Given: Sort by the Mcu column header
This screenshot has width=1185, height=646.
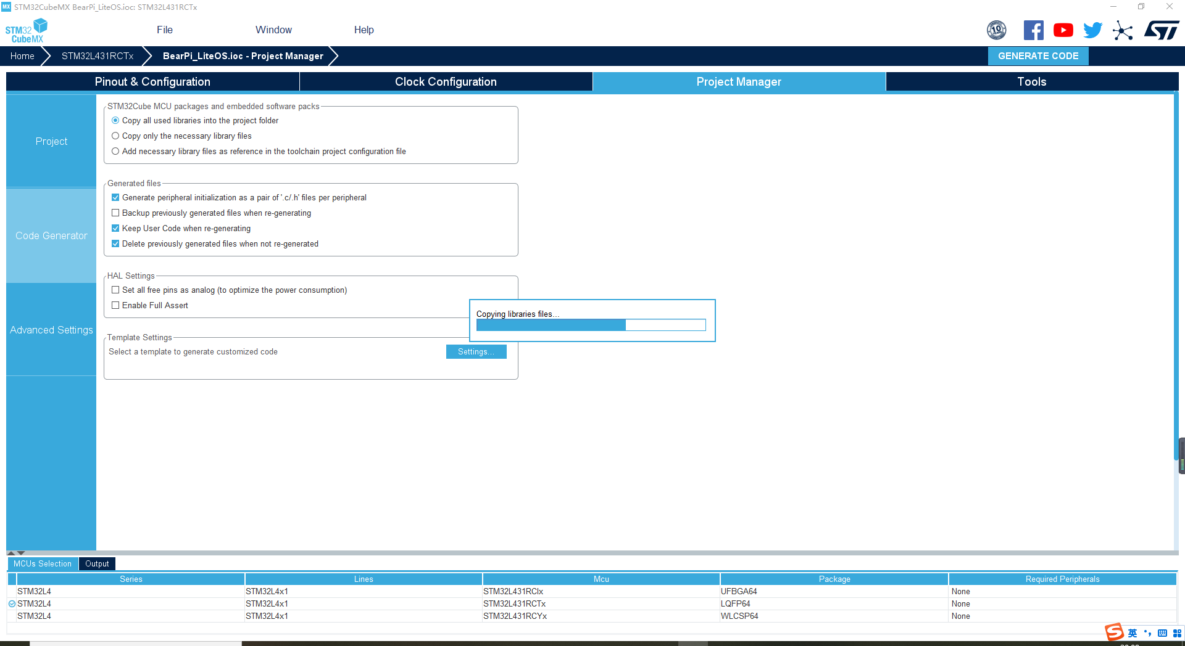Looking at the screenshot, I should (x=601, y=579).
